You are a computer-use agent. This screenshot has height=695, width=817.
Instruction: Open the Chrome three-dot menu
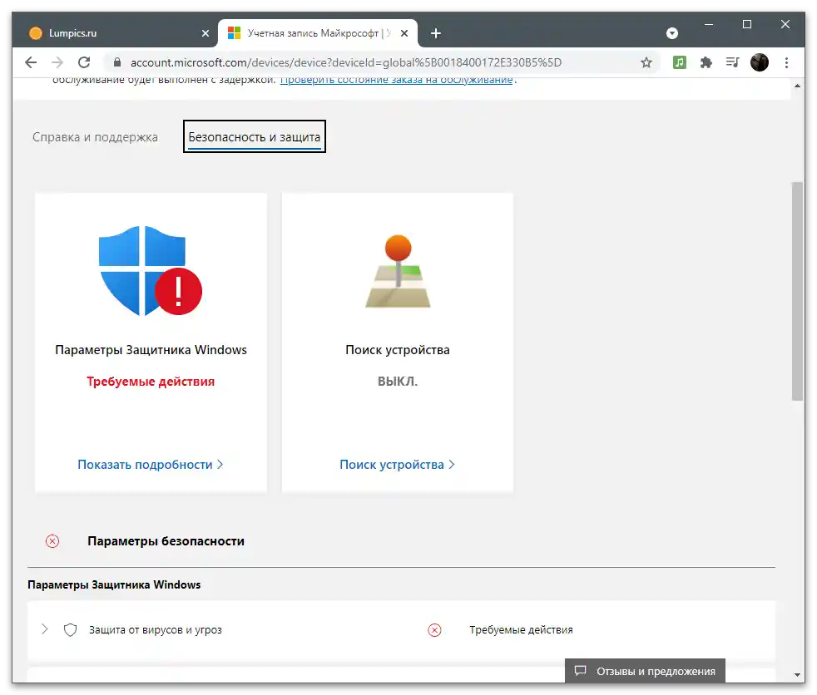point(786,62)
